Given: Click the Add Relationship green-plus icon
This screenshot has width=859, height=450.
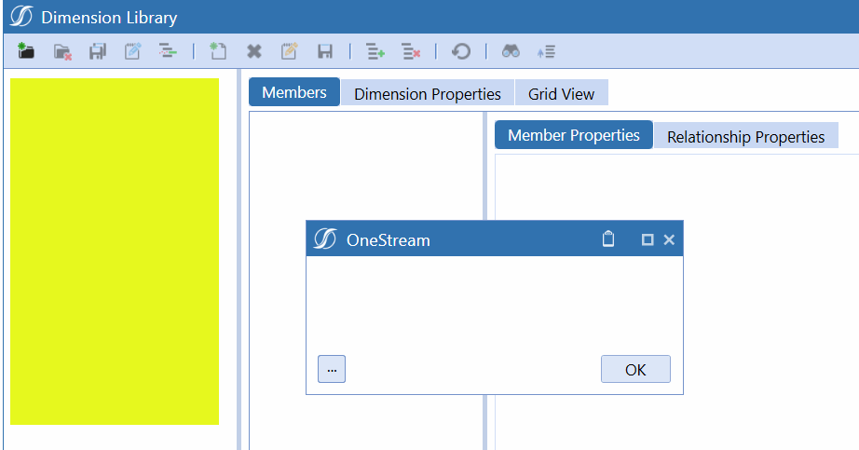Looking at the screenshot, I should click(375, 51).
